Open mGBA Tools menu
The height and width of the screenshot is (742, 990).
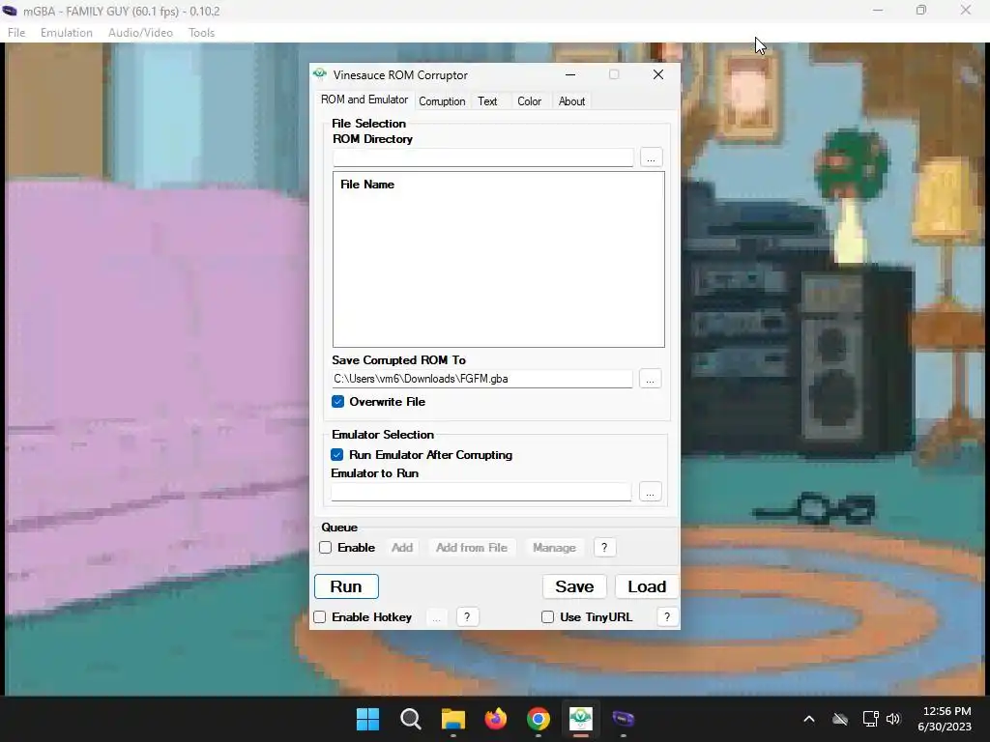pos(201,33)
